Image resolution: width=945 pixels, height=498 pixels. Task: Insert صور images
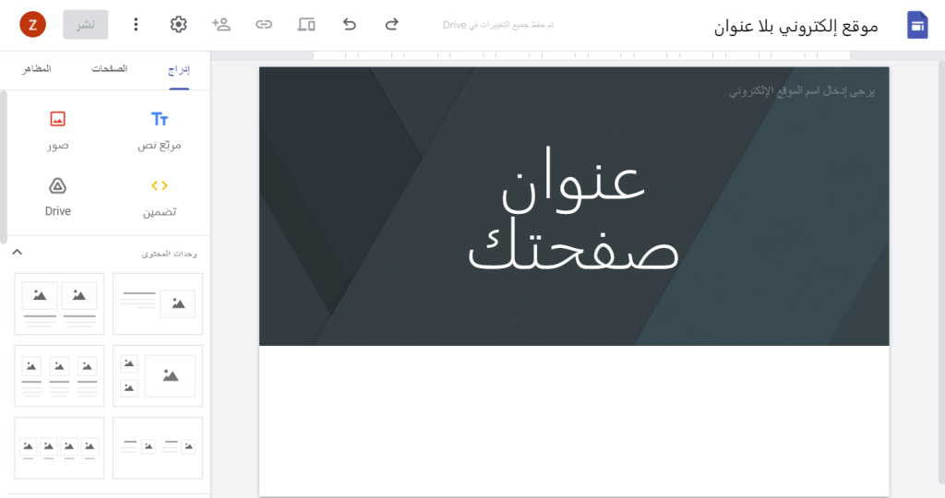click(58, 129)
